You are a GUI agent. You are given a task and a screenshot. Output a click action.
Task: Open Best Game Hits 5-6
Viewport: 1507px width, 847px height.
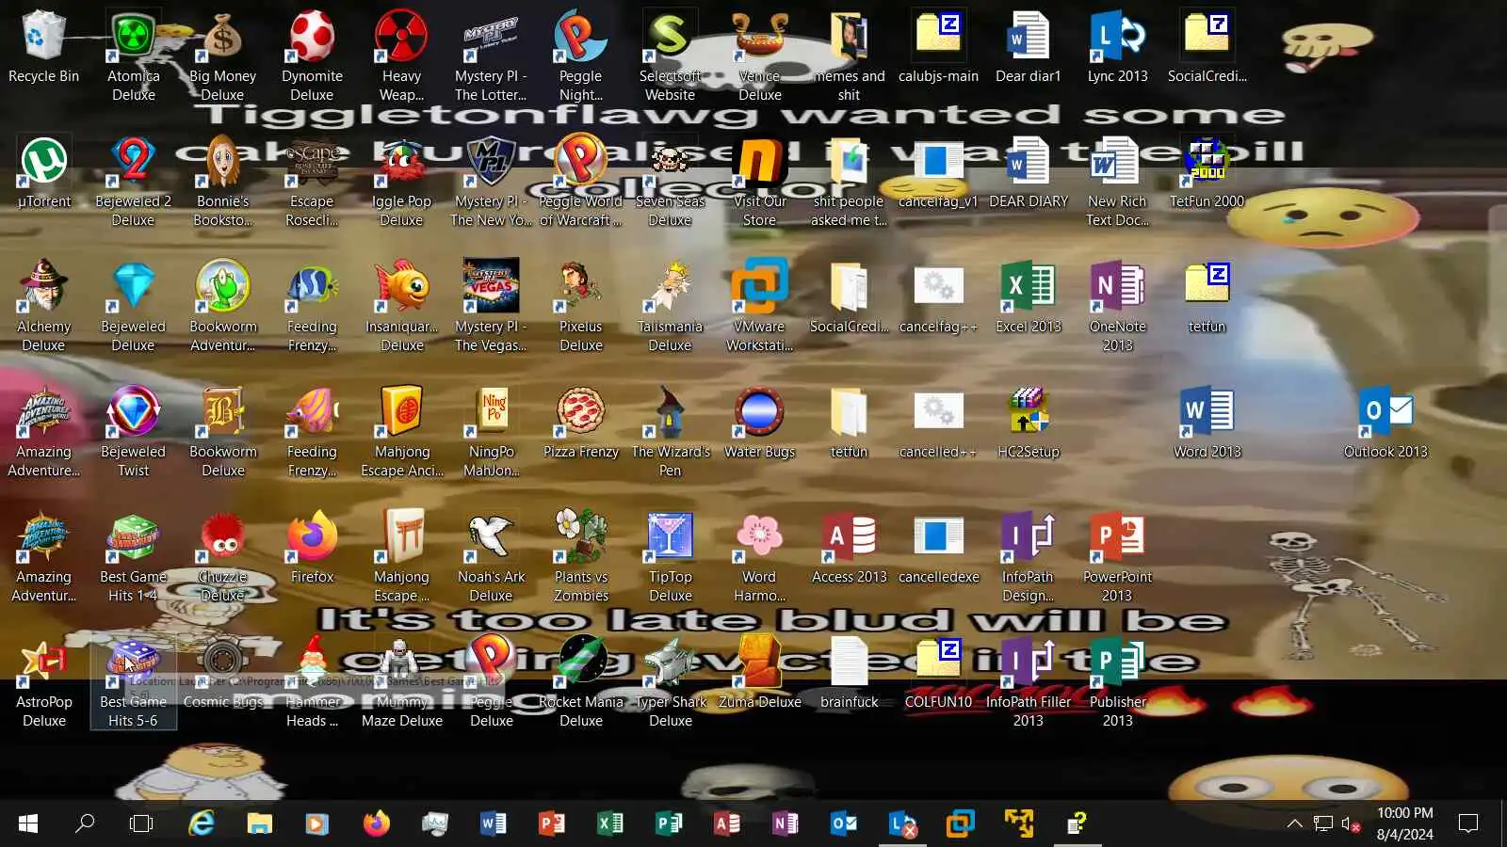(133, 682)
